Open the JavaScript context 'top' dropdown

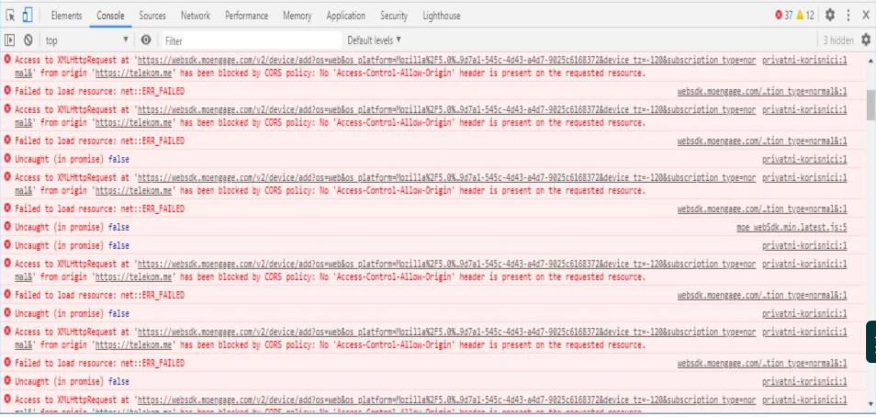click(87, 40)
